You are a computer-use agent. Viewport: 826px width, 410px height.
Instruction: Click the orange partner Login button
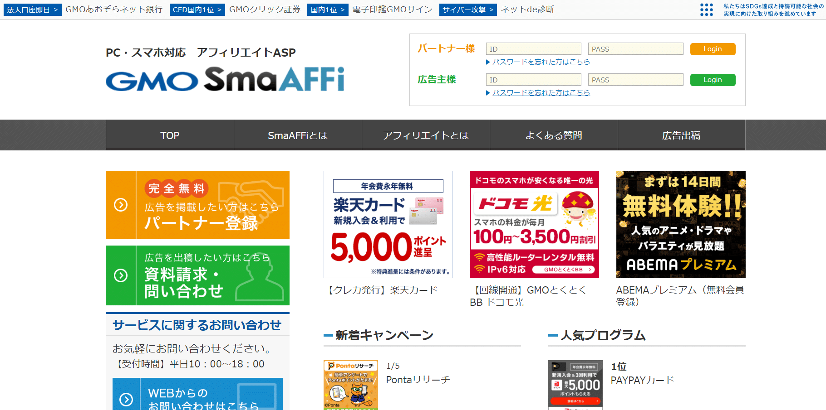point(713,49)
